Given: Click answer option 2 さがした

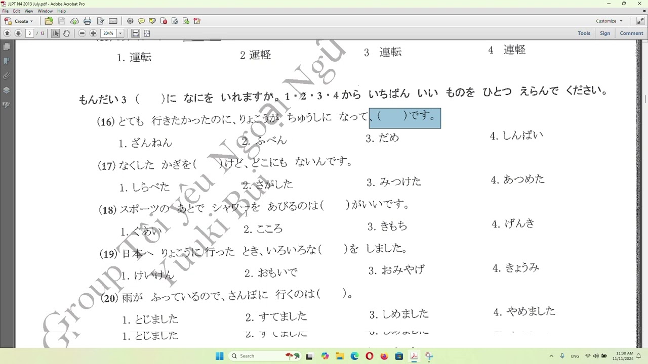Looking at the screenshot, I should pos(267,184).
